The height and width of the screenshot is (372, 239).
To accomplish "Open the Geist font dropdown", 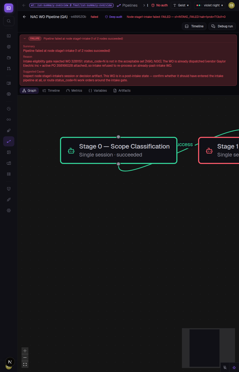I will pos(181,5).
